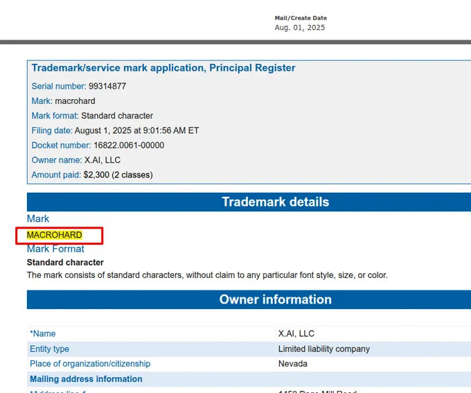This screenshot has width=471, height=393.
Task: Click Place of organization/citizenship label
Action: click(x=90, y=364)
